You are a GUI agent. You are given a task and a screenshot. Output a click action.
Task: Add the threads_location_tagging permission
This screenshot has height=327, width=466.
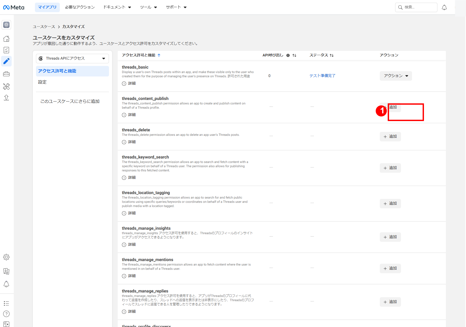pyautogui.click(x=390, y=204)
